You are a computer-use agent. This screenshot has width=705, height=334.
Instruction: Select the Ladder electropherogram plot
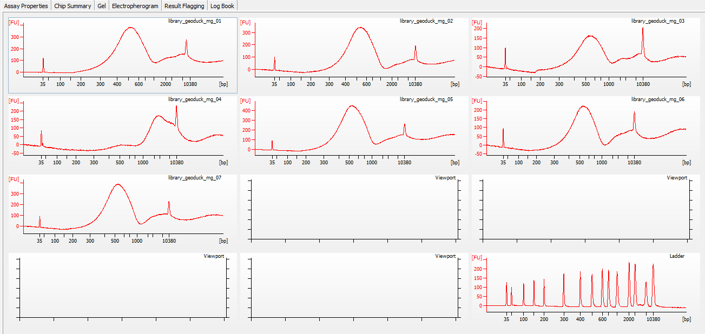(x=586, y=286)
